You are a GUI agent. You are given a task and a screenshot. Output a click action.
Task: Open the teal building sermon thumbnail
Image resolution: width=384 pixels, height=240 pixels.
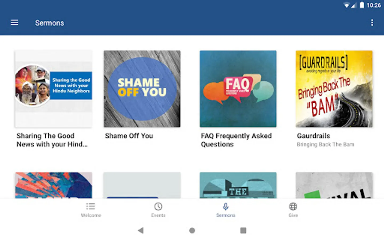tap(238, 185)
